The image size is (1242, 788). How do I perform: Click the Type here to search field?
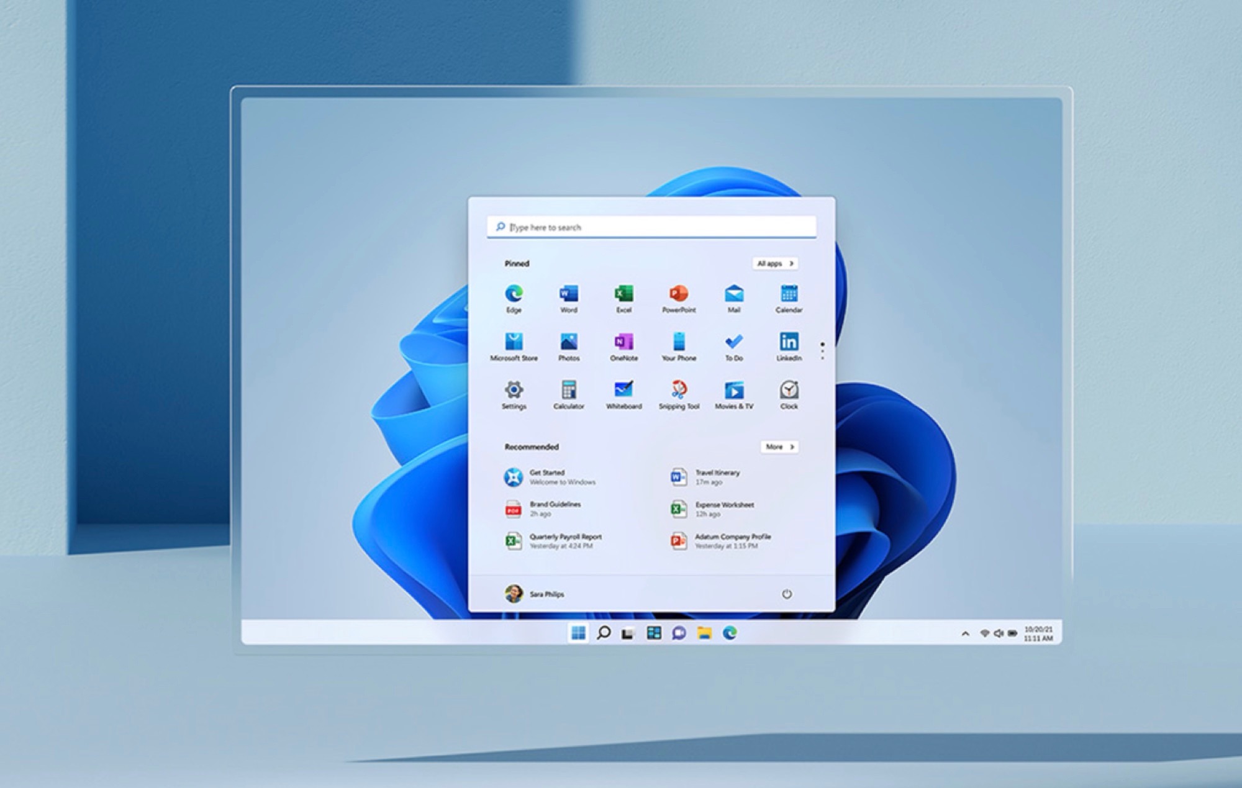pos(652,227)
